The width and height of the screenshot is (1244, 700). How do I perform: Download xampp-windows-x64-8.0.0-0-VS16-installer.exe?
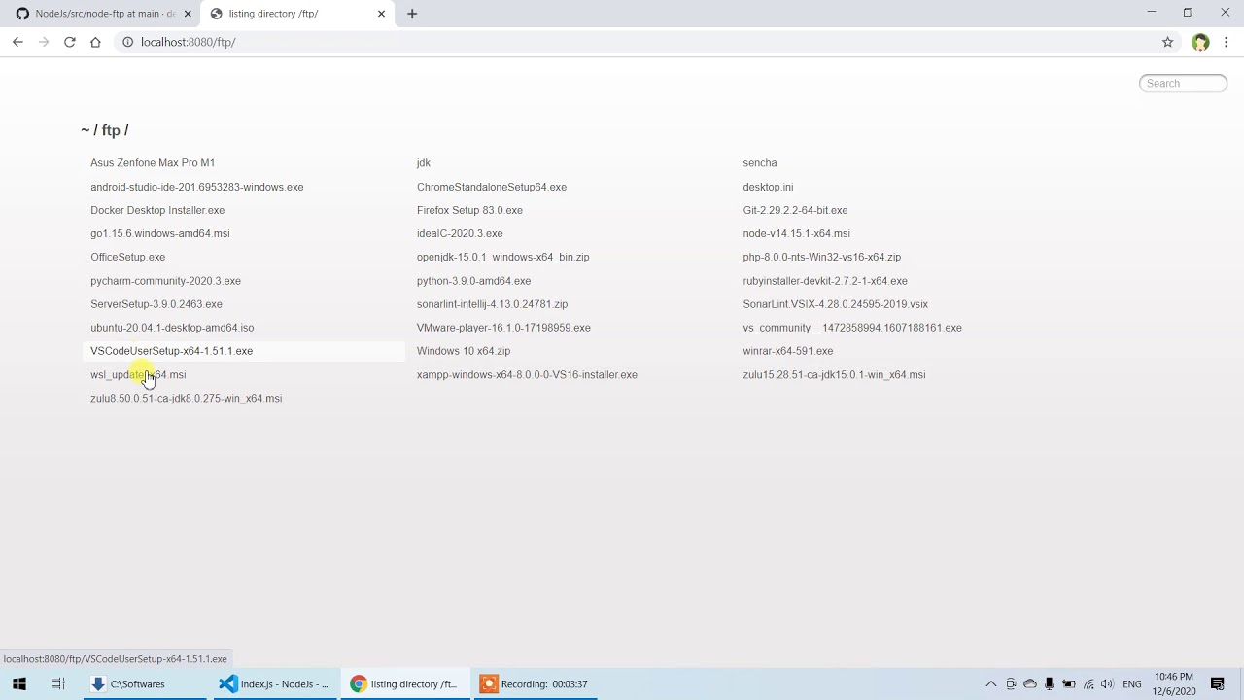click(528, 374)
